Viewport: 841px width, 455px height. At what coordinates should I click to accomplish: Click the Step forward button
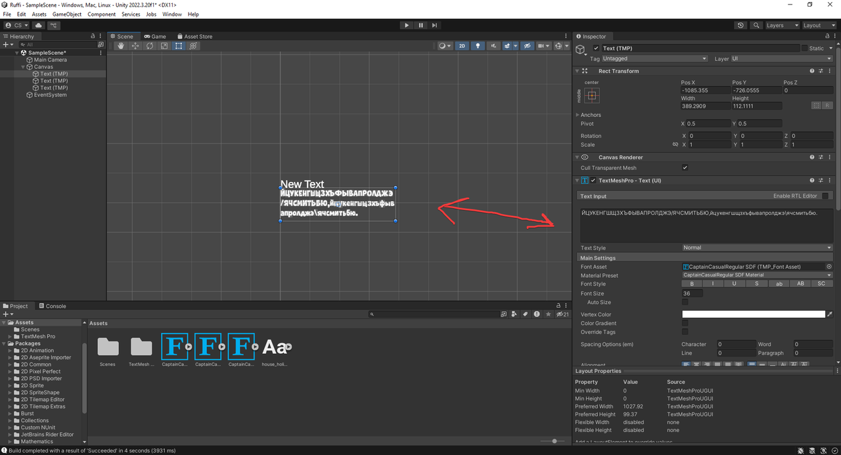pyautogui.click(x=434, y=25)
